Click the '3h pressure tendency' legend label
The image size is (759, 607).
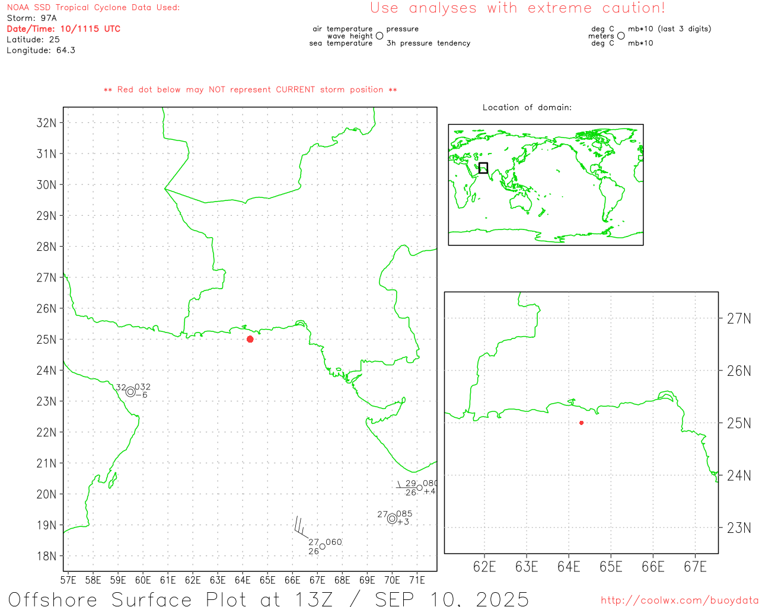click(428, 43)
